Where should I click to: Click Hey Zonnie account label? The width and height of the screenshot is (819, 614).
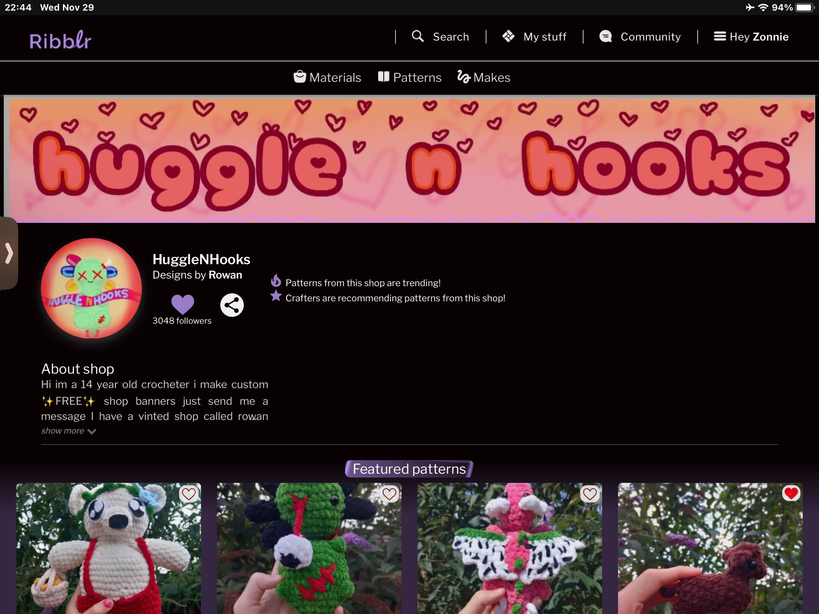tap(759, 37)
